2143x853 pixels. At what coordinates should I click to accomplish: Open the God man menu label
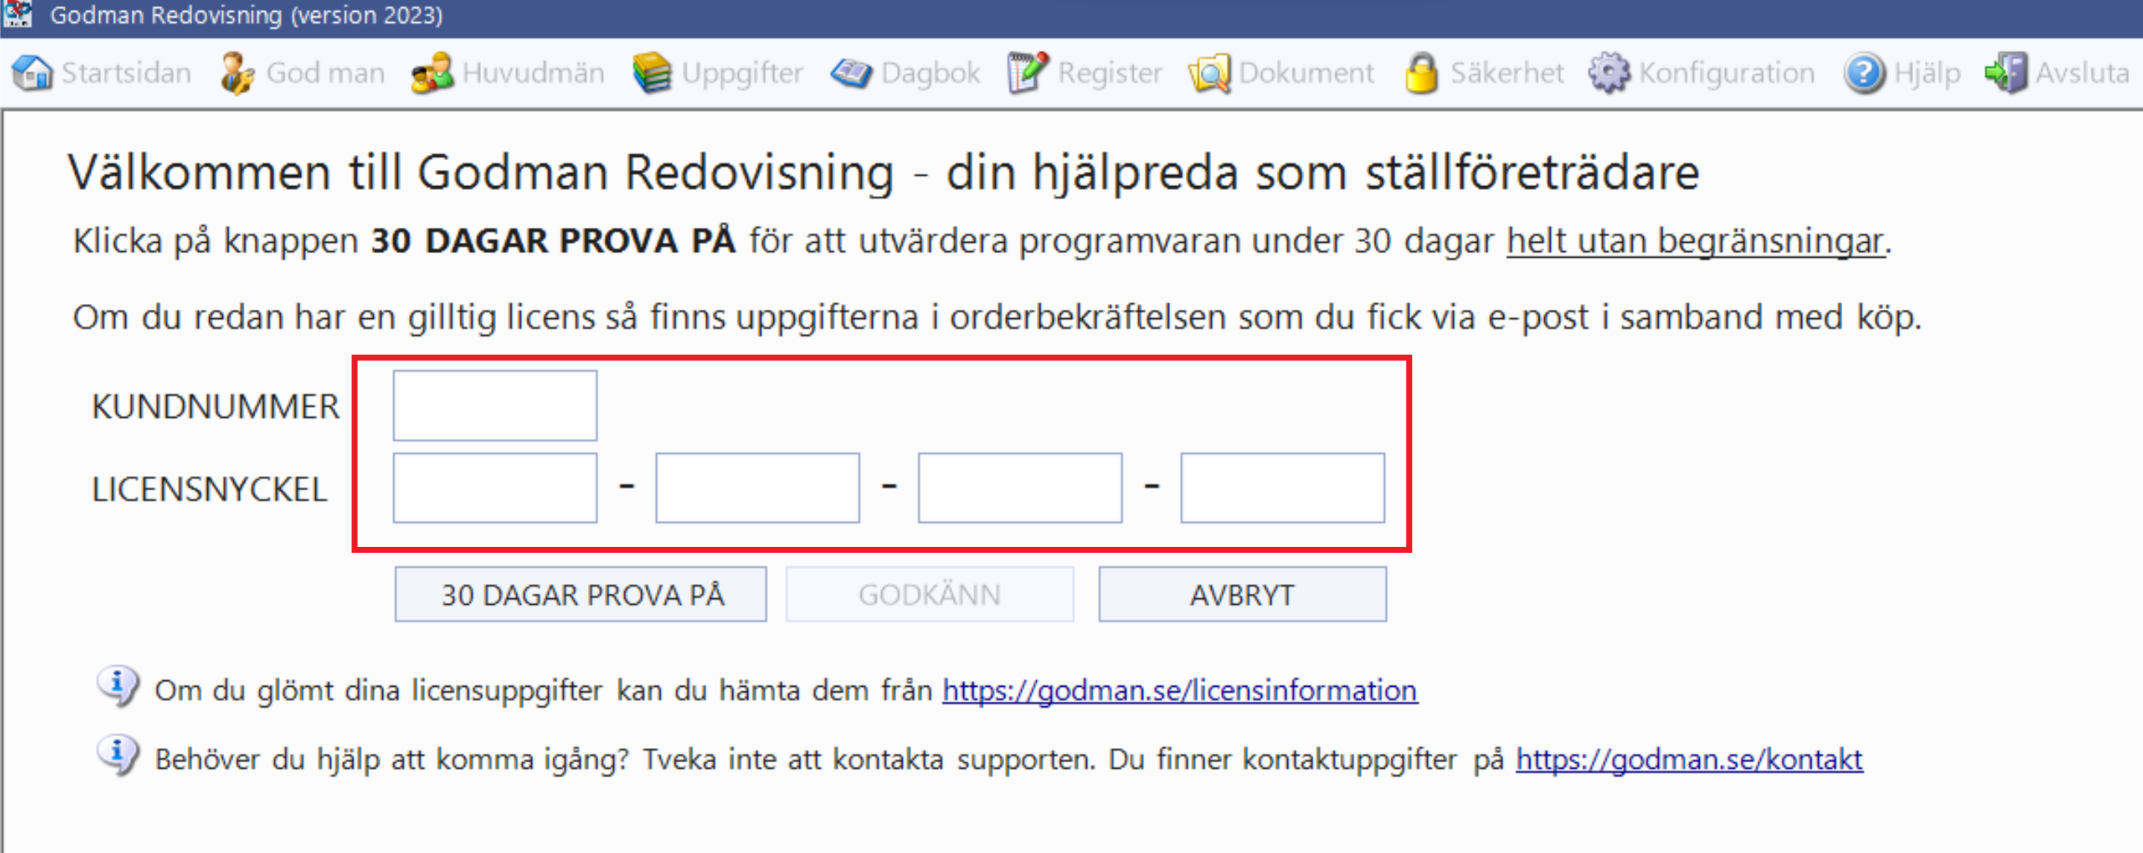click(326, 73)
